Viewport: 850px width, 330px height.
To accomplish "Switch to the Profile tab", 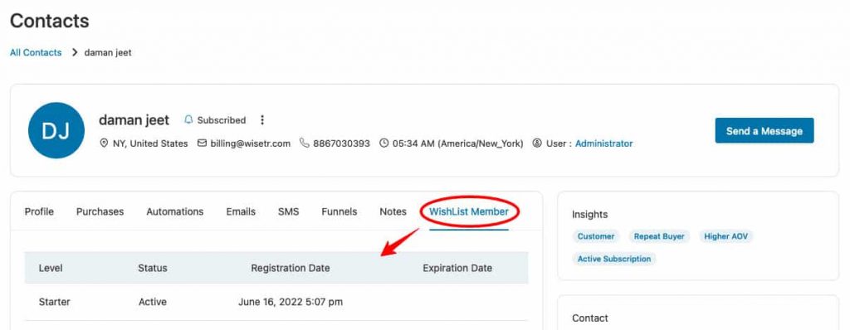I will pyautogui.click(x=39, y=212).
